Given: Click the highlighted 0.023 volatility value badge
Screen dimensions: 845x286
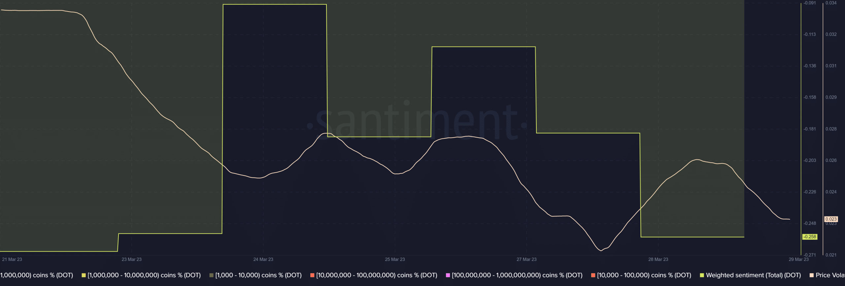Looking at the screenshot, I should [x=831, y=219].
